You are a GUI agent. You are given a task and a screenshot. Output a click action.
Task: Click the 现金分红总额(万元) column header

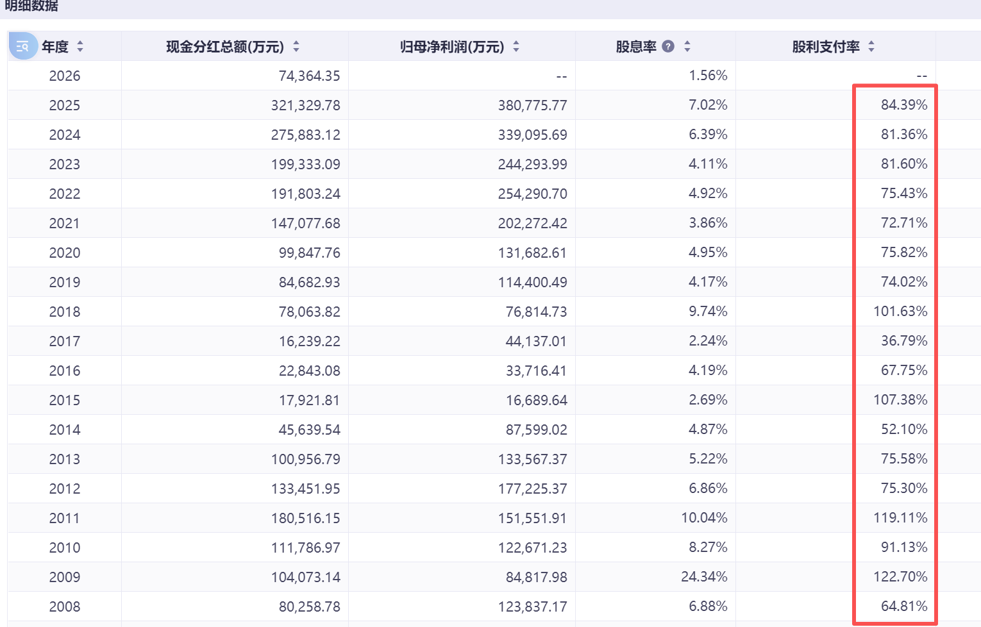(x=224, y=47)
